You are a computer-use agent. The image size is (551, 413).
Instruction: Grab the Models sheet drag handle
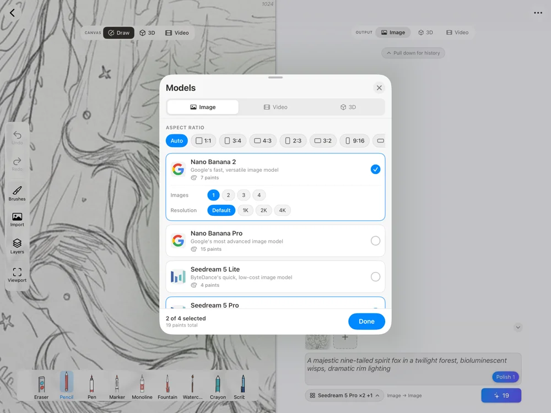pyautogui.click(x=275, y=77)
